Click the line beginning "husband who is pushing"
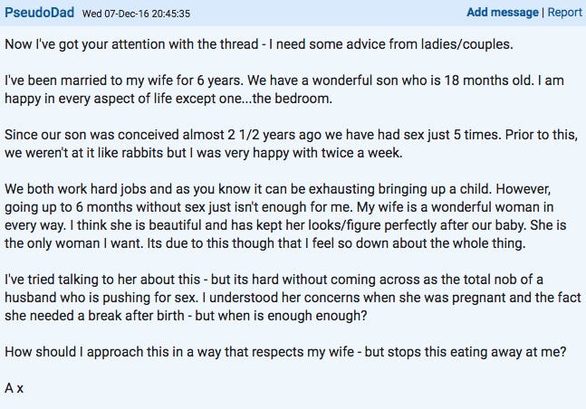This screenshot has height=409, width=586. 293,298
